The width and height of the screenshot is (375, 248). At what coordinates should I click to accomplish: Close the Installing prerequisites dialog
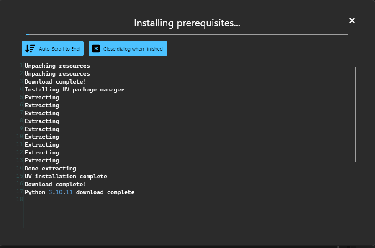point(352,20)
